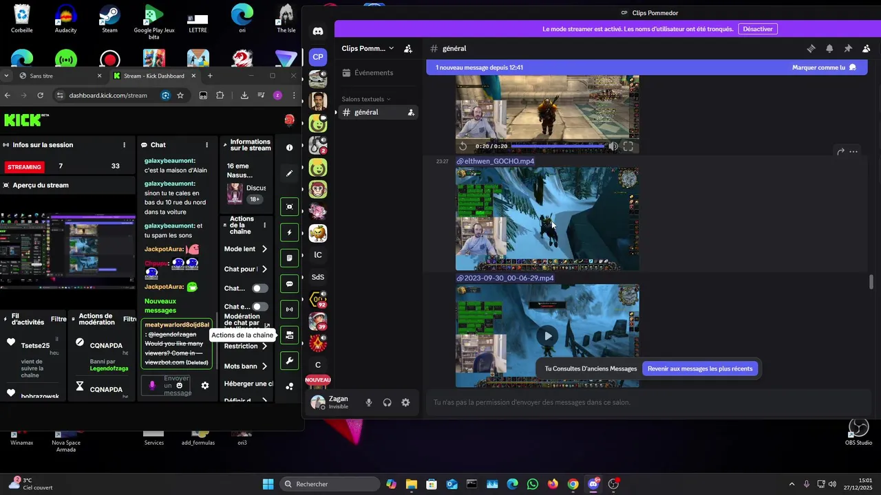Open Discord notification bell settings
Image resolution: width=881 pixels, height=495 pixels.
829,49
